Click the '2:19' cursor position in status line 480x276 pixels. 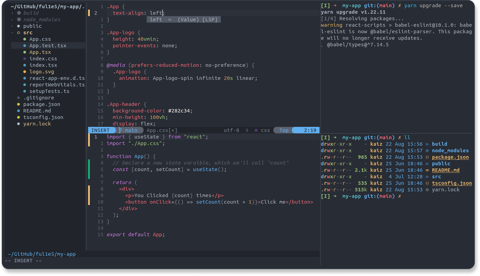pyautogui.click(x=310, y=130)
